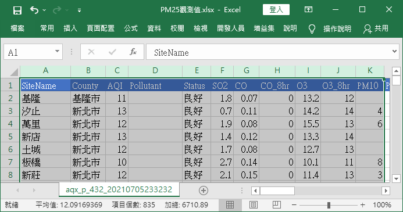The image size is (403, 212).
Task: Open the 資料 ribbon tab
Action: pos(154,28)
